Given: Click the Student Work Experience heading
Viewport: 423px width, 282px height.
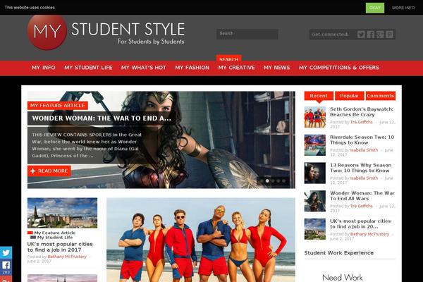Looking at the screenshot, I should [x=339, y=253].
